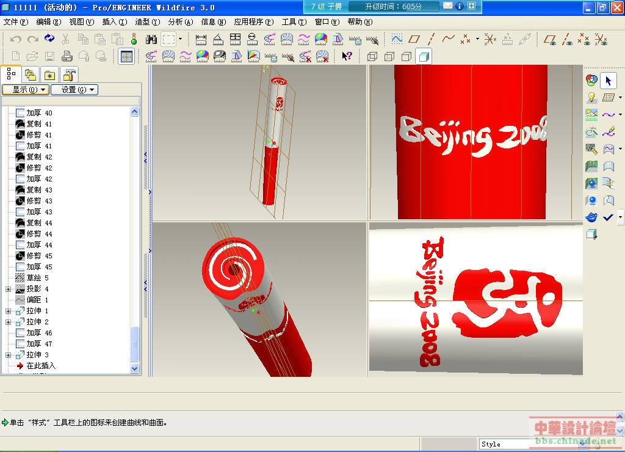Image resolution: width=625 pixels, height=452 pixels.
Task: Create a datum curve with wavy line icon
Action: click(448, 39)
